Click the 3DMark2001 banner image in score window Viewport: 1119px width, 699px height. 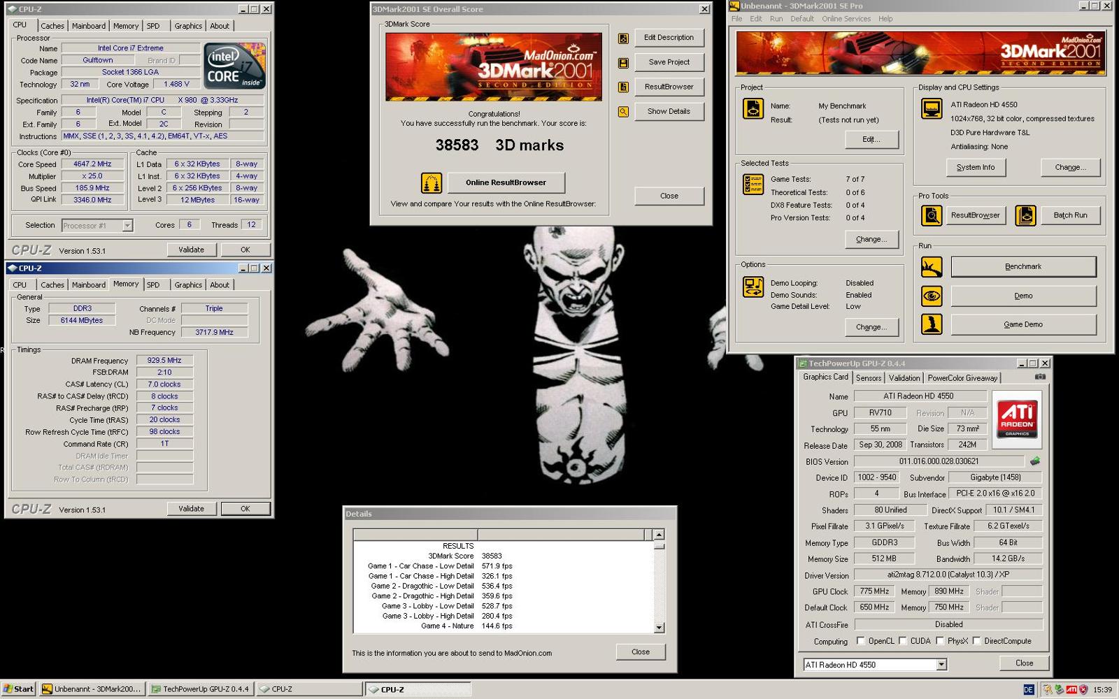tap(494, 67)
